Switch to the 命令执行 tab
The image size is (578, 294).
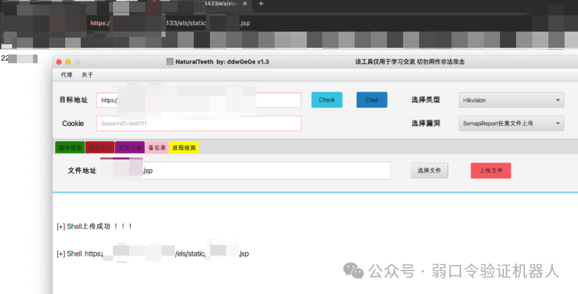100,147
